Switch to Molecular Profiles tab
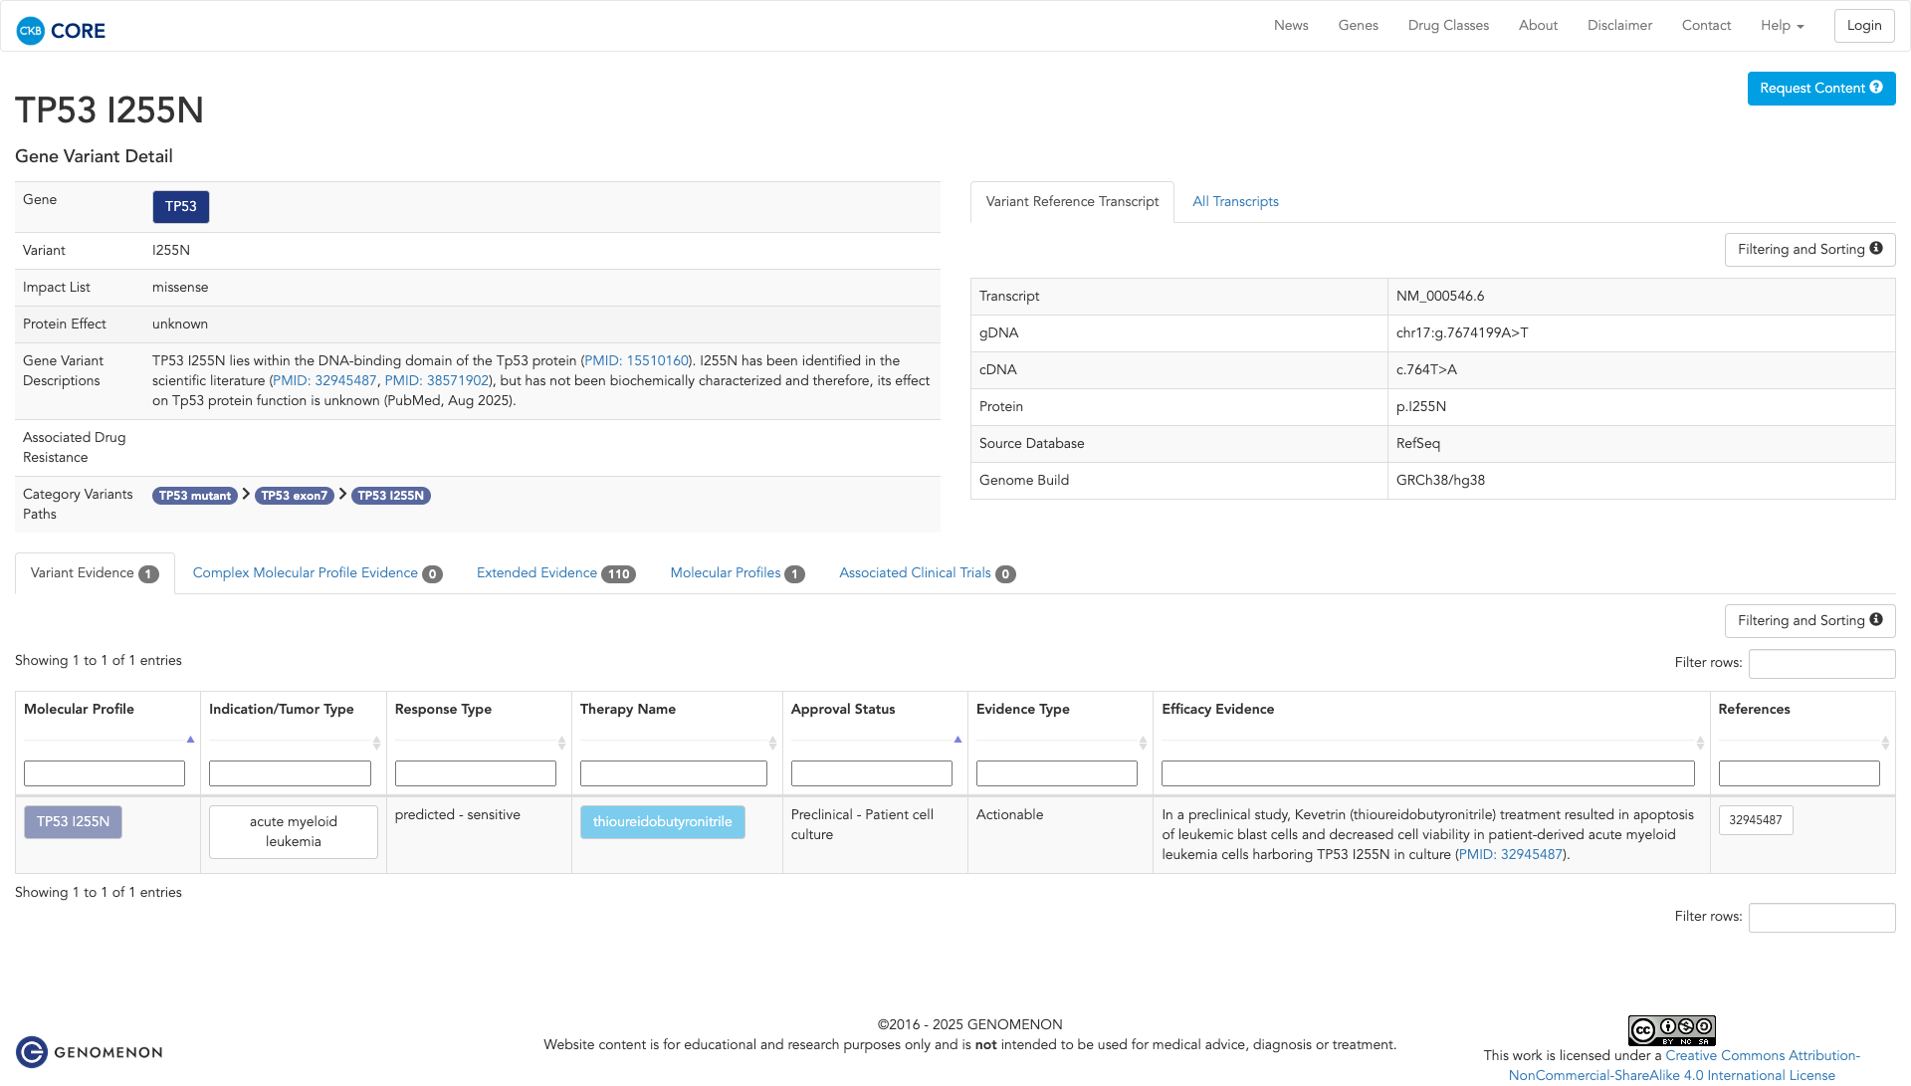This screenshot has height=1086, width=1911. click(738, 573)
